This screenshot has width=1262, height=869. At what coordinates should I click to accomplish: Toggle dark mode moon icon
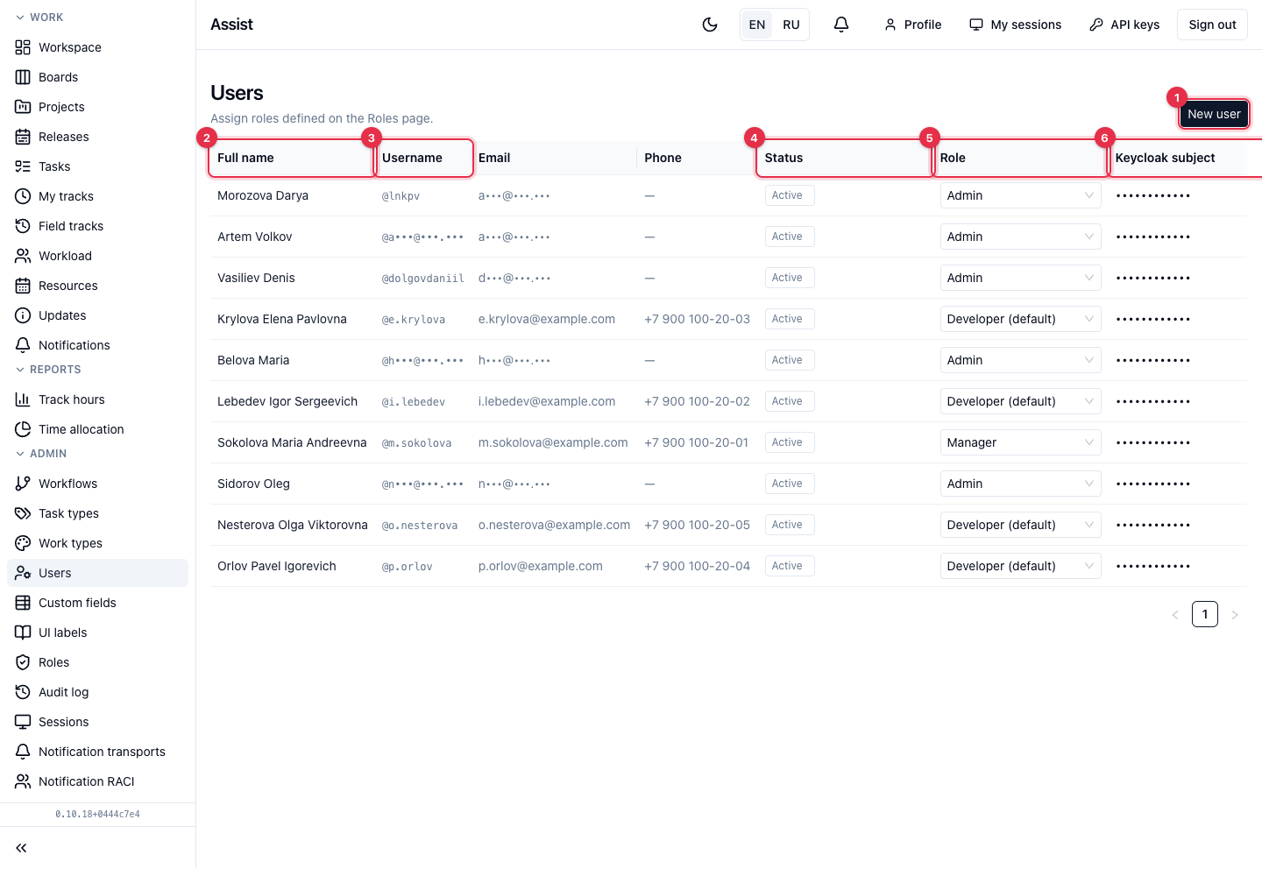710,25
